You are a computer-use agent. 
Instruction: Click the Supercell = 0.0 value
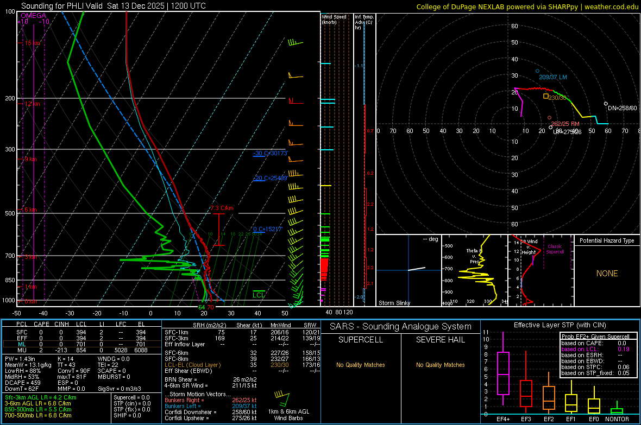[x=131, y=397]
